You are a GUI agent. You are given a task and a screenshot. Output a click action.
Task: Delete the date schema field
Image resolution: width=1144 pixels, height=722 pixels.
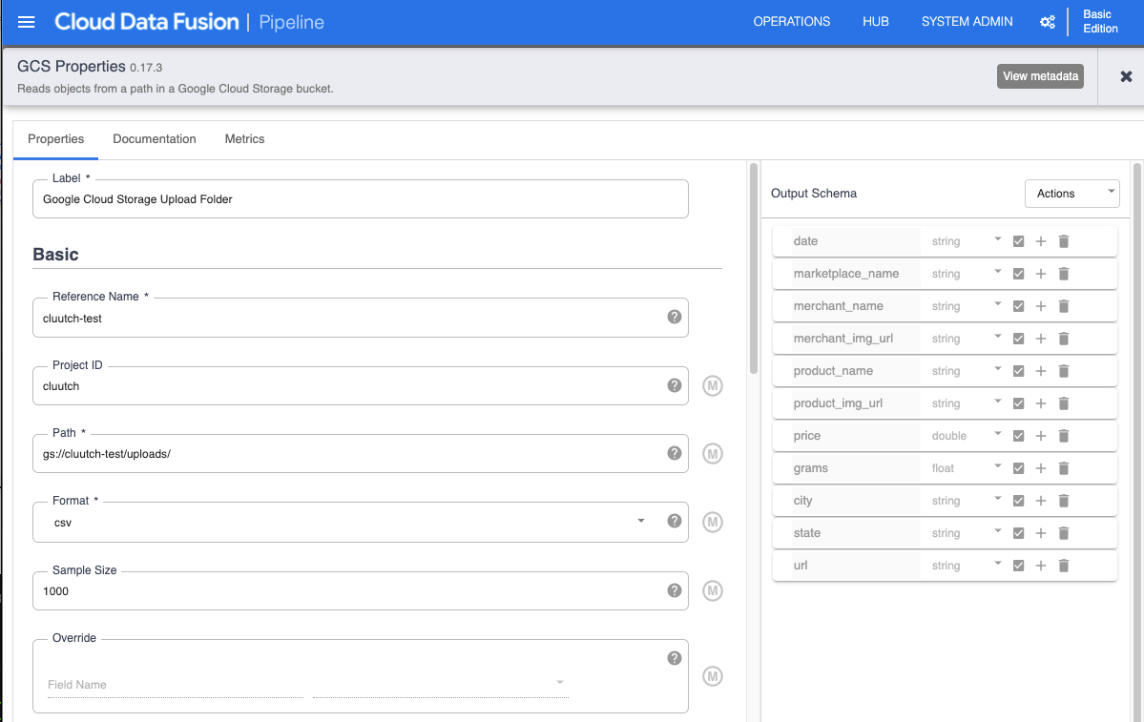(1064, 241)
